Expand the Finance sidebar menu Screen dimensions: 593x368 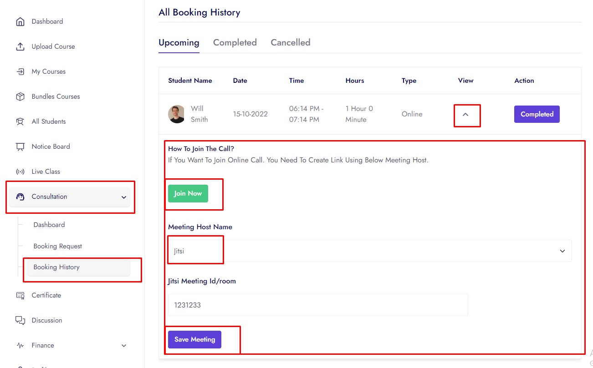click(x=123, y=346)
